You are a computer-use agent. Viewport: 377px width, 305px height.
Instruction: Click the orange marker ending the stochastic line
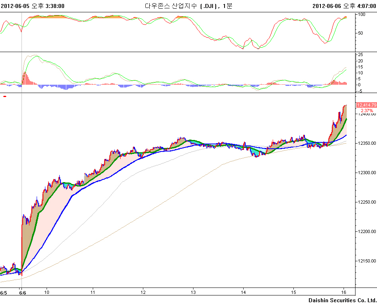345,17
